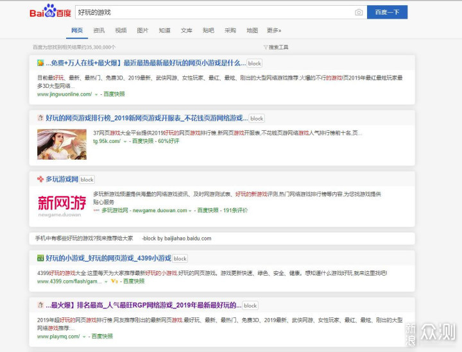Click the funnel icon beside 搜索工具

(266, 47)
